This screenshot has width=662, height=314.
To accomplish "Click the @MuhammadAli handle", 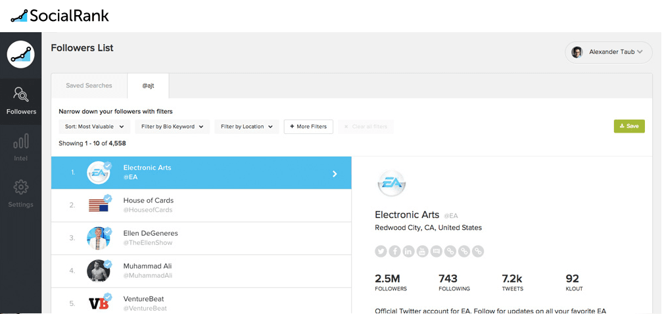I will (x=148, y=276).
